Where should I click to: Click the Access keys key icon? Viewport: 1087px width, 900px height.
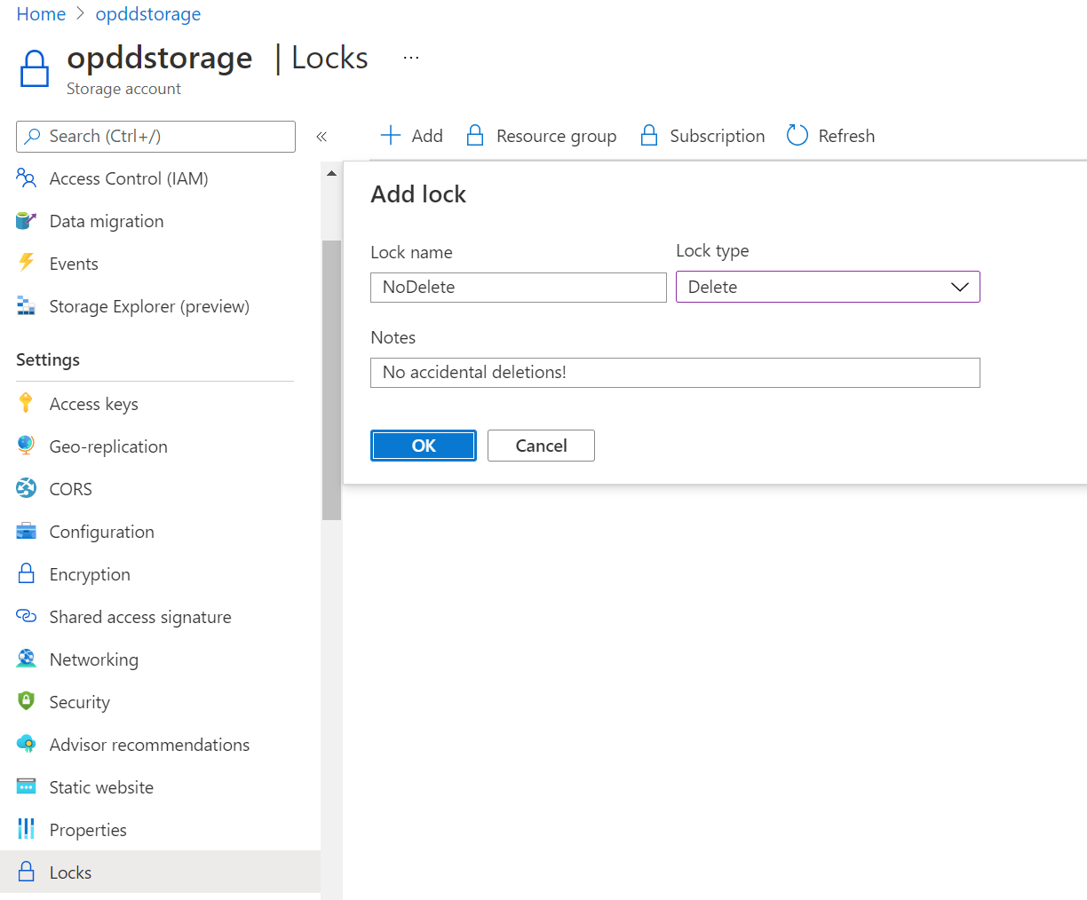coord(26,404)
